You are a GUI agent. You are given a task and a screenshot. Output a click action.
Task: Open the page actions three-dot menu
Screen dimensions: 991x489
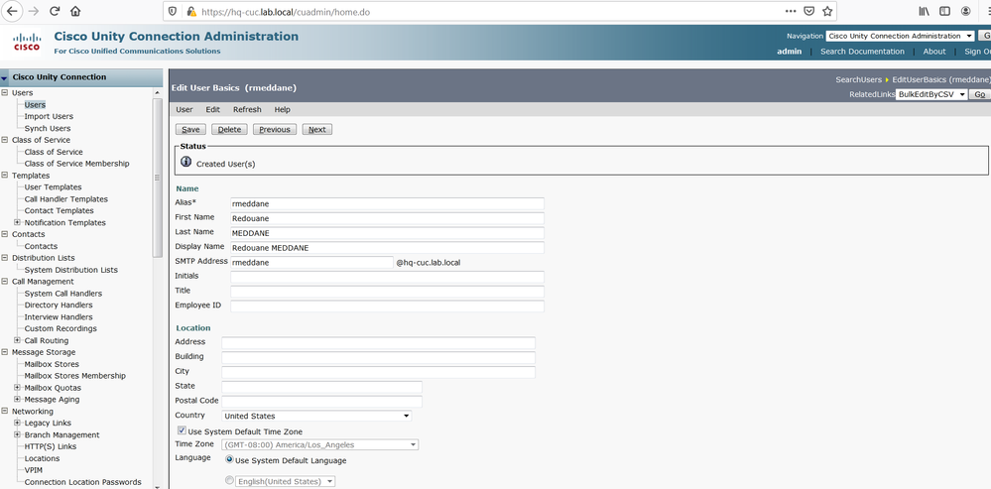pos(791,11)
